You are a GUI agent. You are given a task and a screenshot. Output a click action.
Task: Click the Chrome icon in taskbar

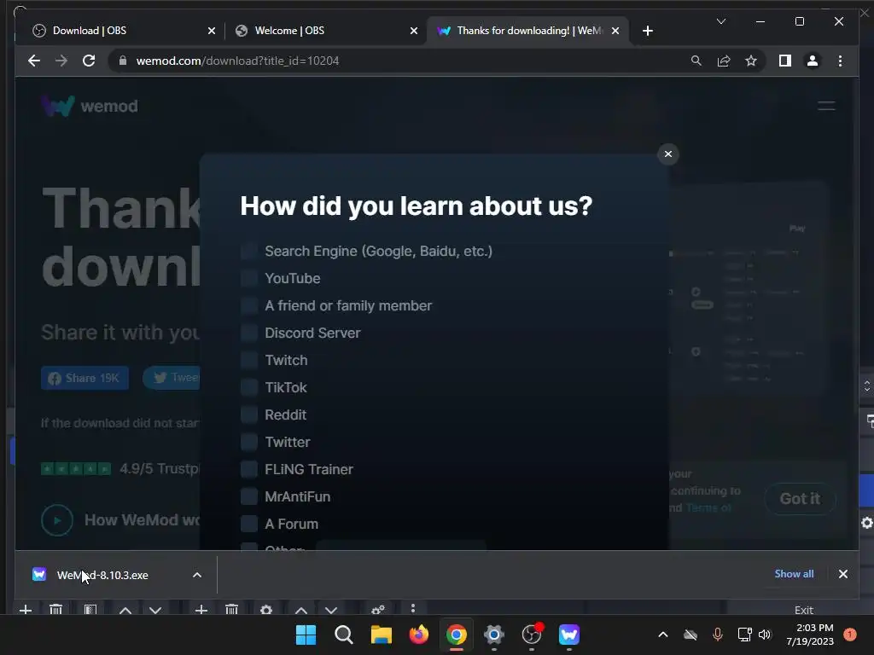[x=456, y=635]
